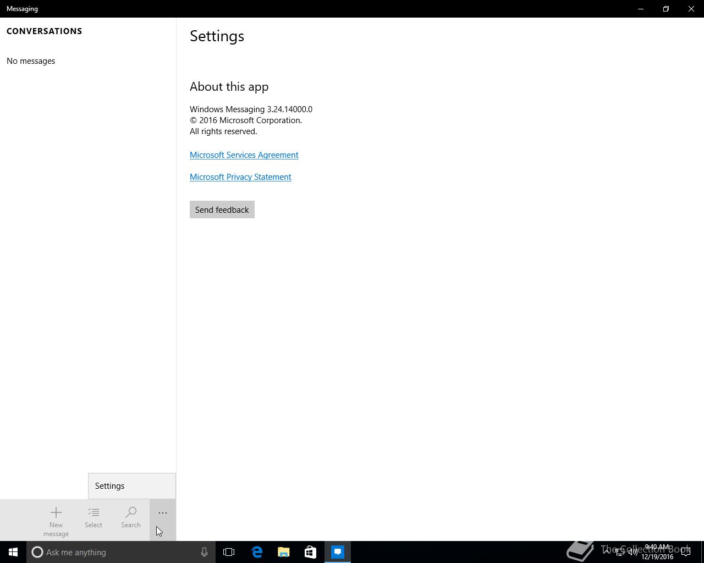The image size is (704, 563).
Task: Open the Action Center notifications icon
Action: pyautogui.click(x=686, y=552)
